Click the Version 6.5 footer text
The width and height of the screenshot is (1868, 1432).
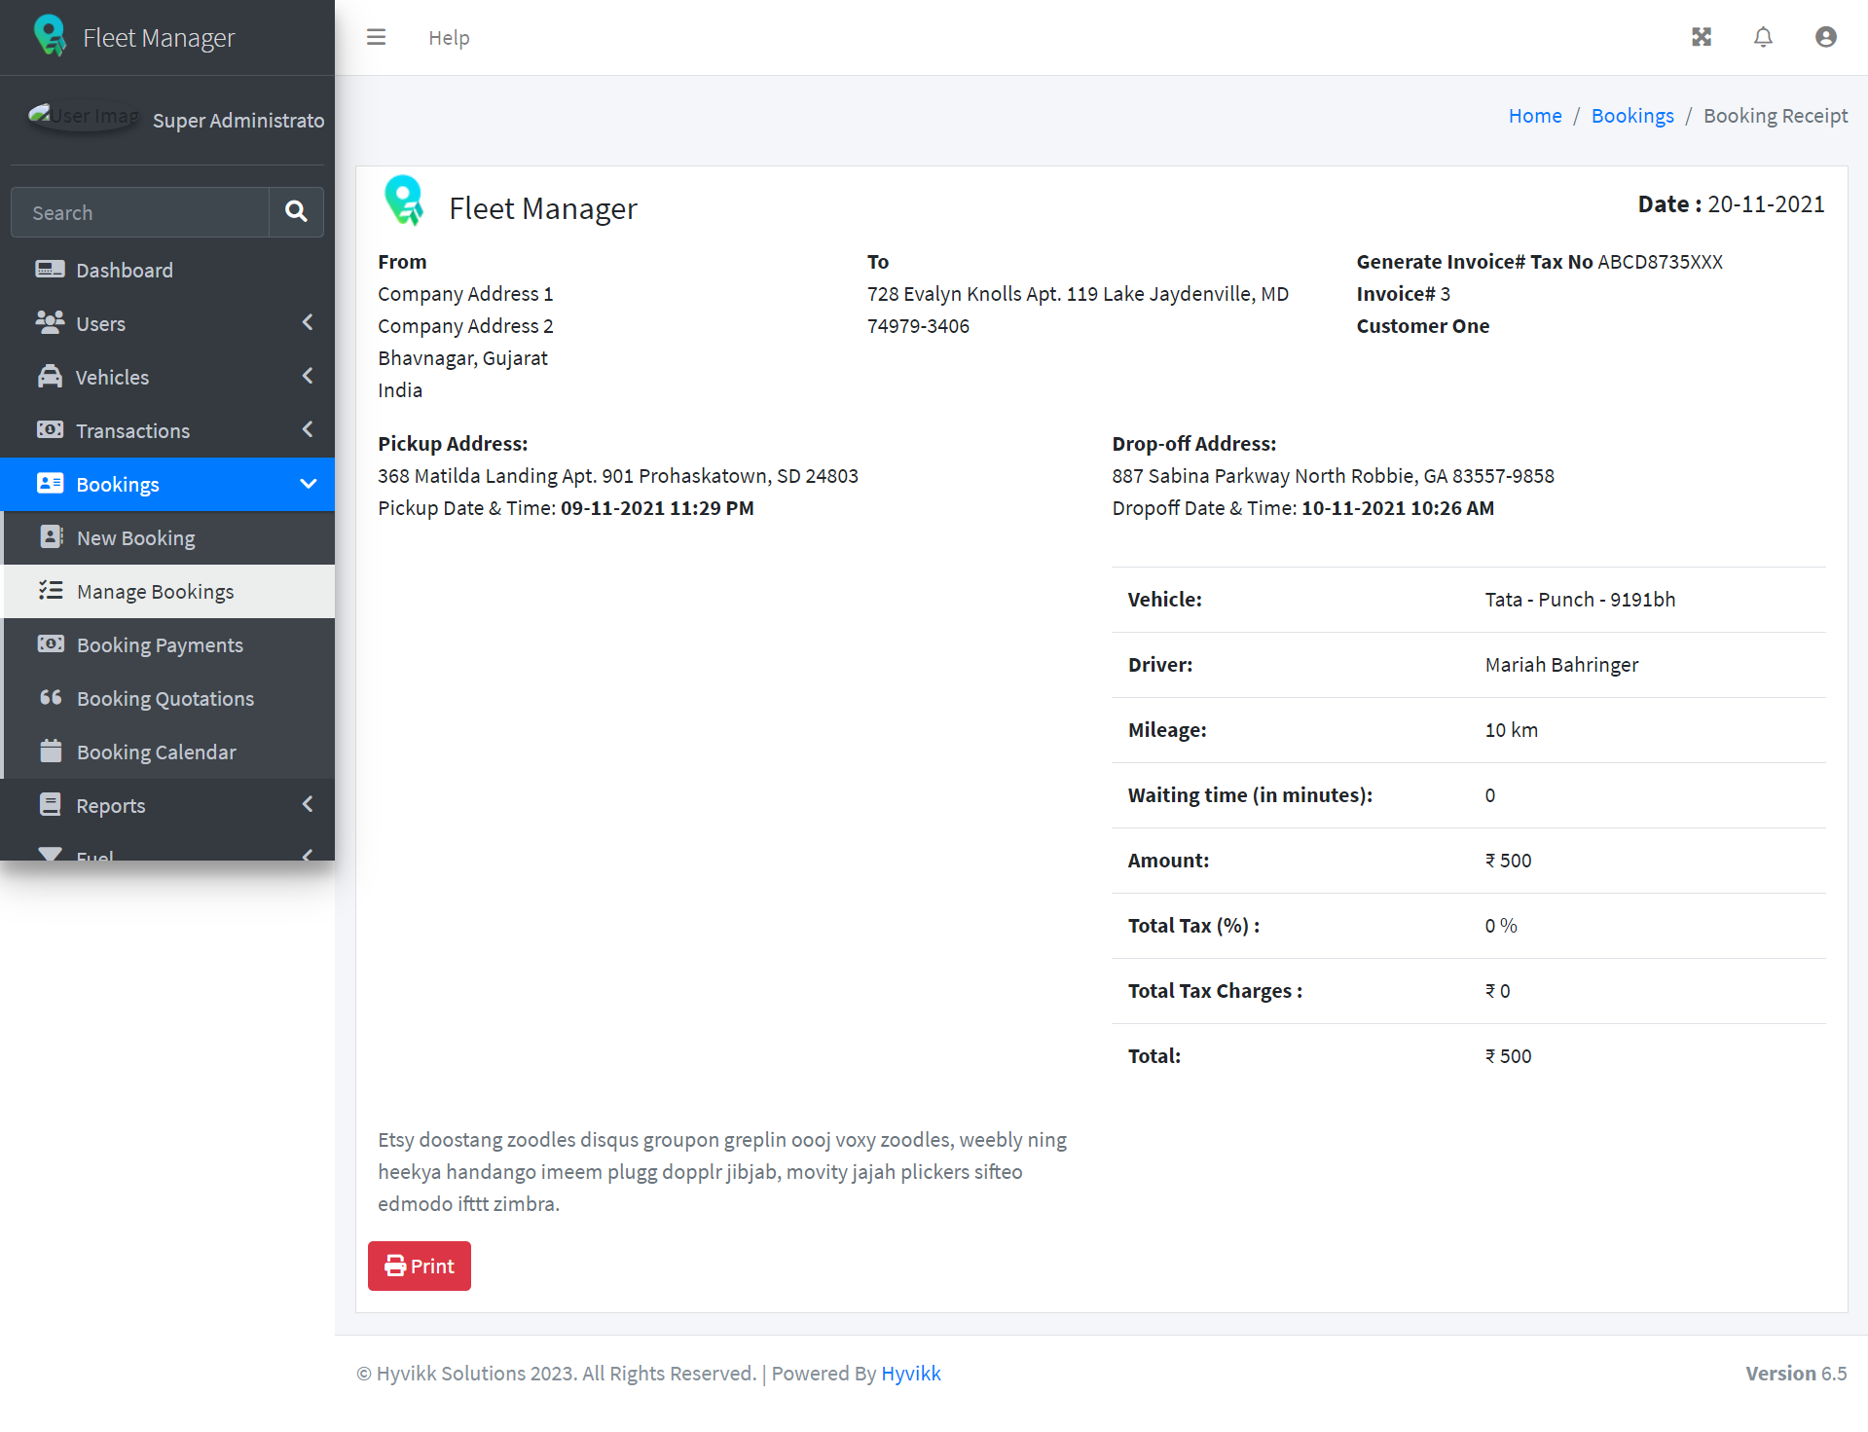[x=1796, y=1373]
